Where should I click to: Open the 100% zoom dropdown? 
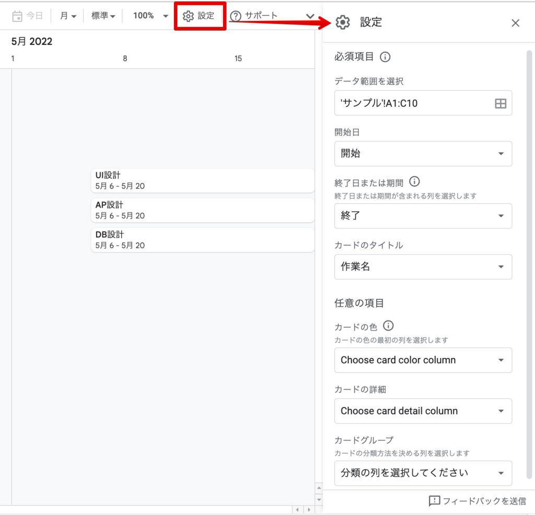pyautogui.click(x=150, y=16)
